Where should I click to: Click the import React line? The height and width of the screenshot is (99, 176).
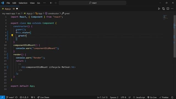click(37, 17)
